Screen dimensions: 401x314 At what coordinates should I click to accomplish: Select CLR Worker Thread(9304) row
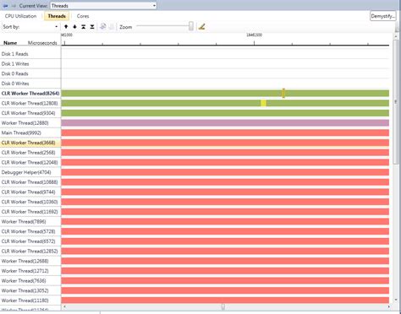[x=30, y=113]
